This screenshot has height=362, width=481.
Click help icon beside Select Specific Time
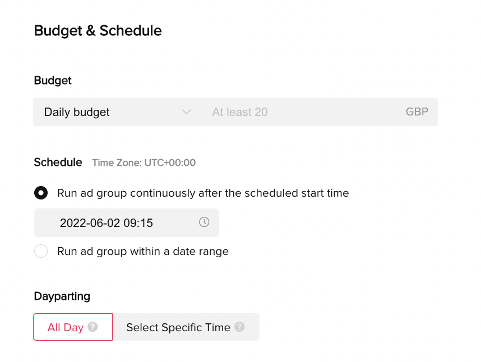[x=239, y=327]
